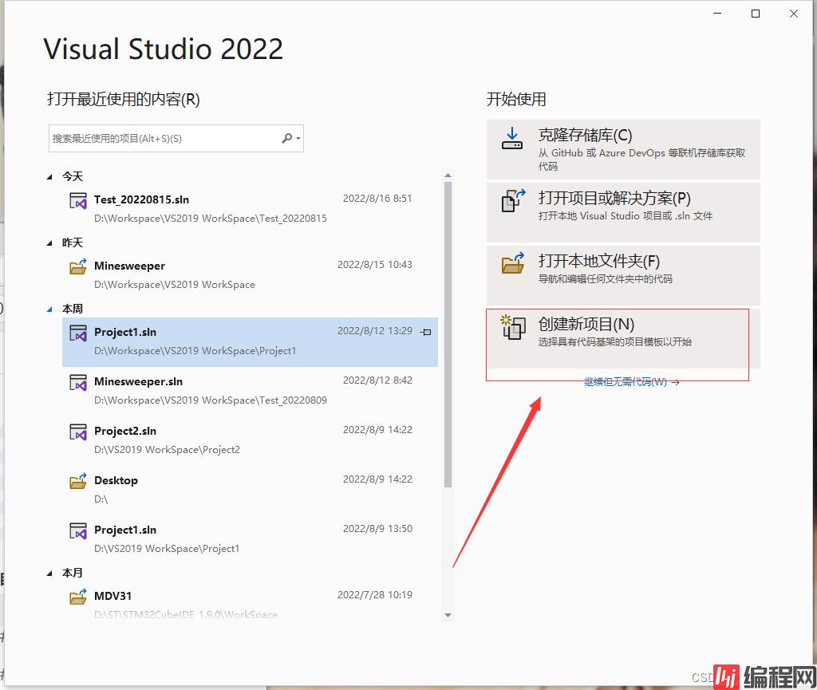This screenshot has width=817, height=690.
Task: Click the Test_20220815.sln solution icon
Action: 77,200
